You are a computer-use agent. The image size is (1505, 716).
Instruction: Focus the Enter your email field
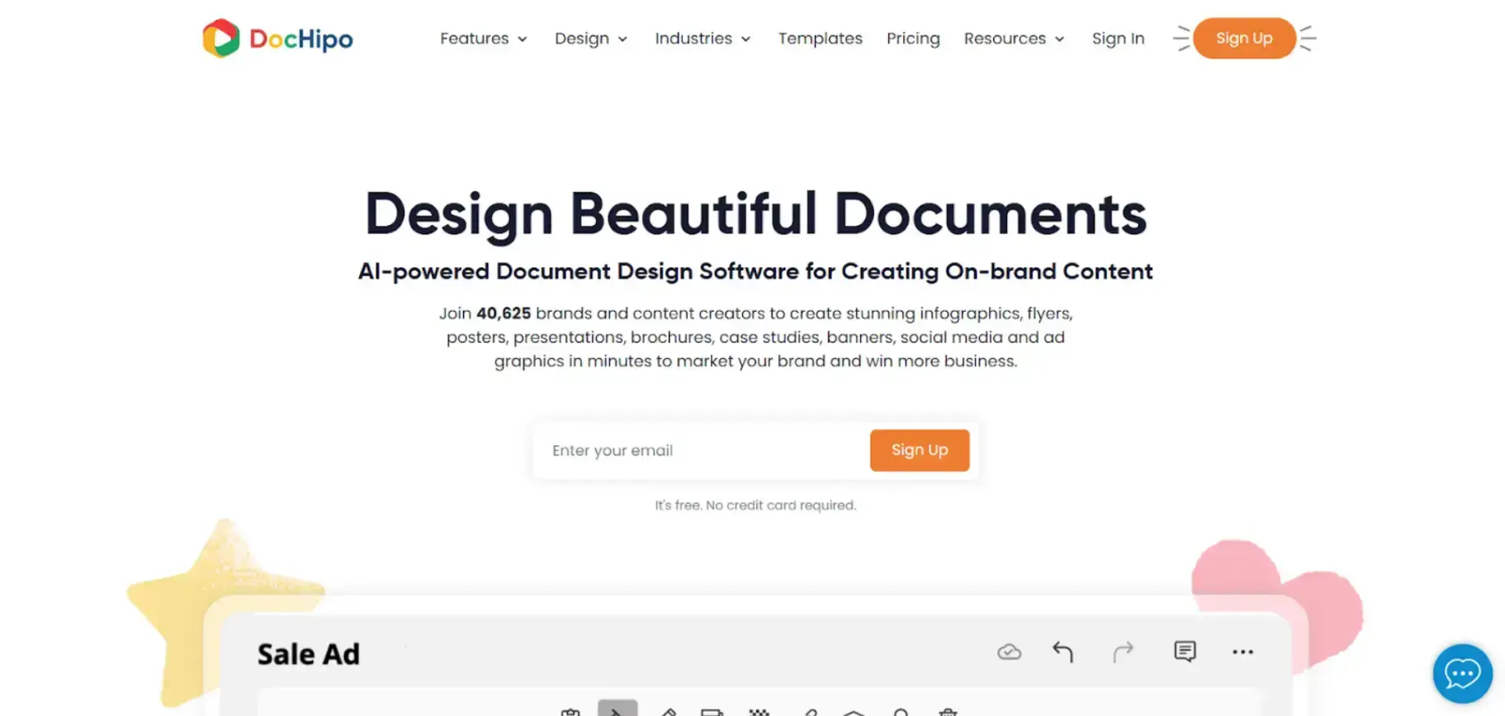click(x=702, y=450)
